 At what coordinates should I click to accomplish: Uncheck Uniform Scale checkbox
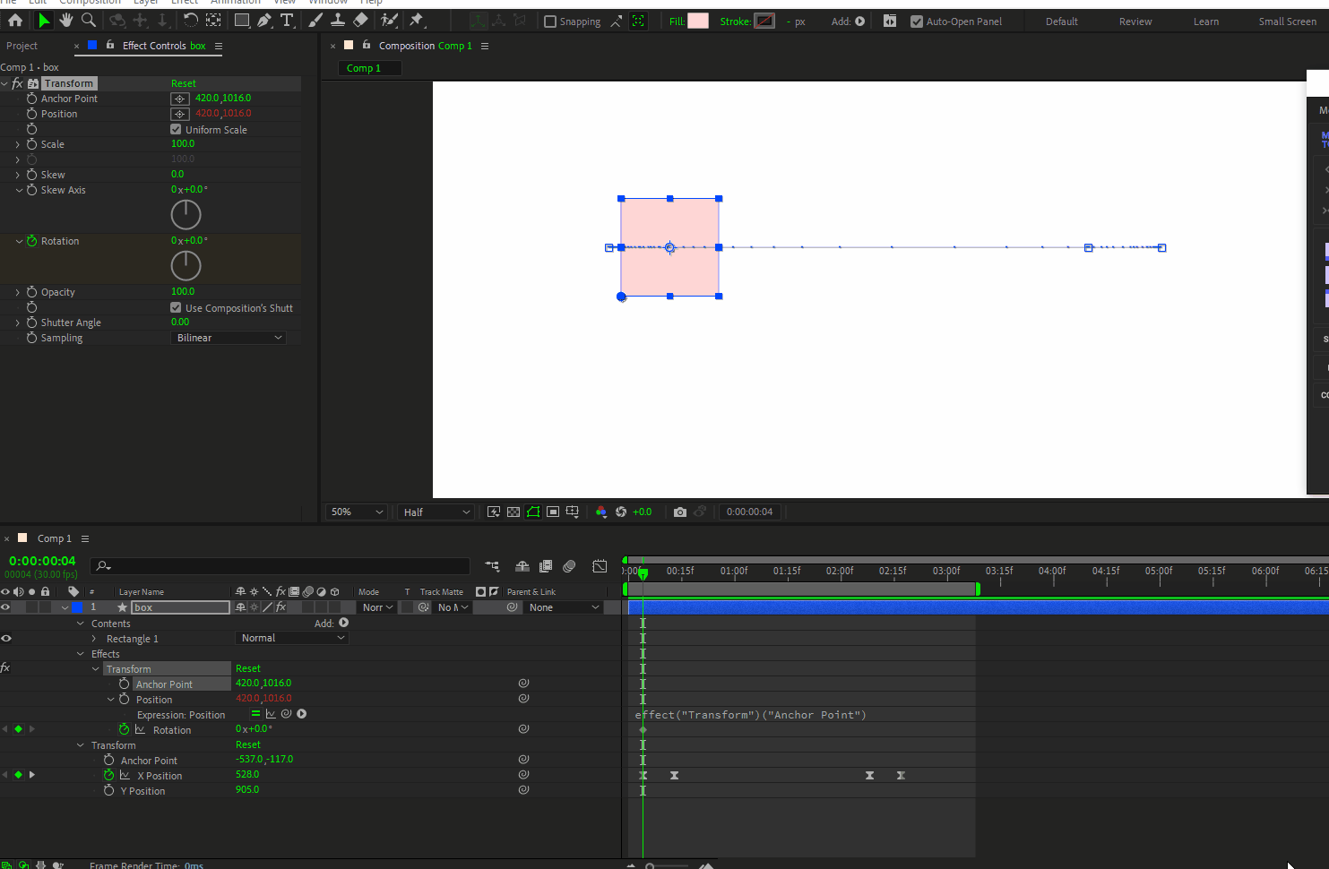click(176, 129)
